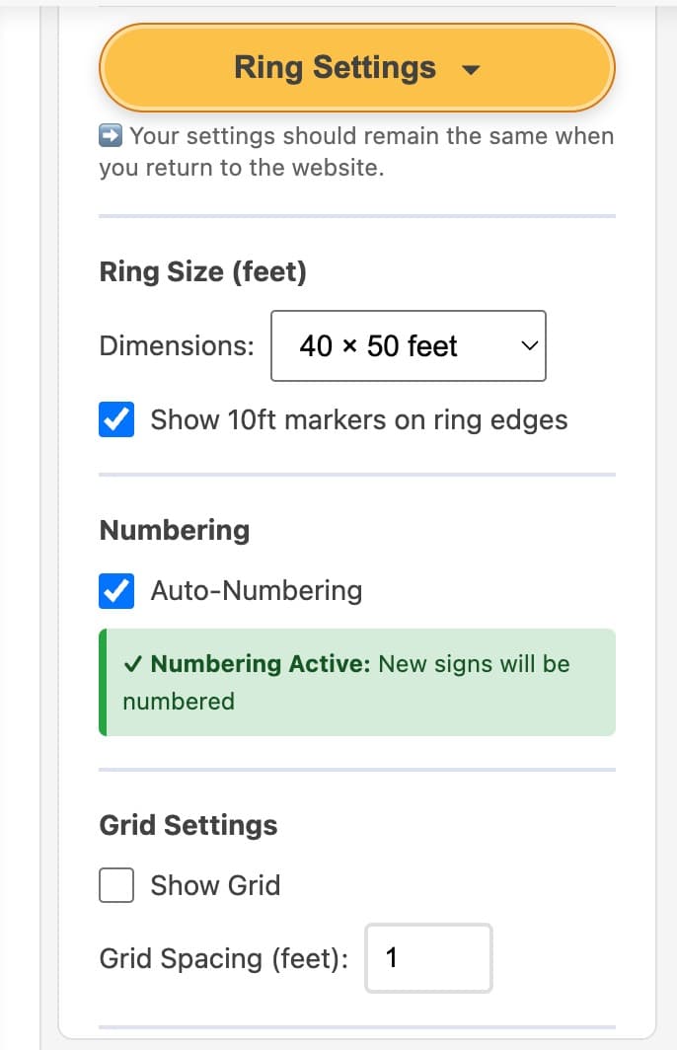Collapse the Ring Settings section
Screen dimensions: 677x1050
click(355, 67)
